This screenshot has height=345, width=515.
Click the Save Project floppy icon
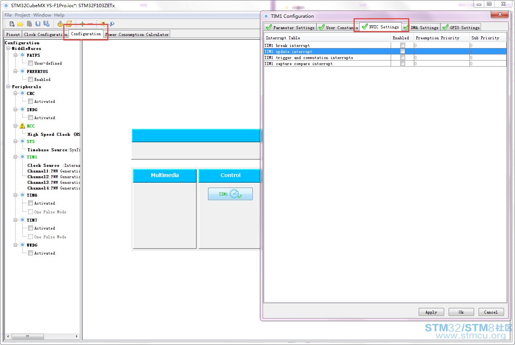click(38, 24)
